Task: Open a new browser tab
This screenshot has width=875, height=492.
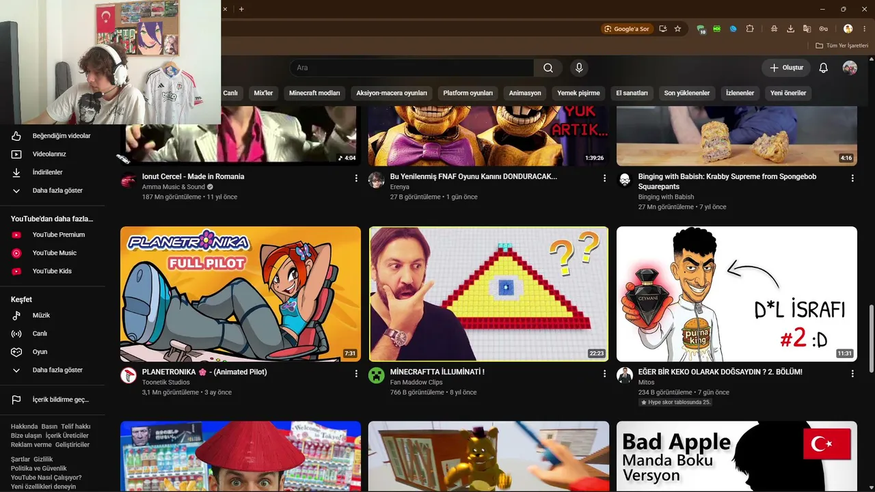Action: click(241, 9)
